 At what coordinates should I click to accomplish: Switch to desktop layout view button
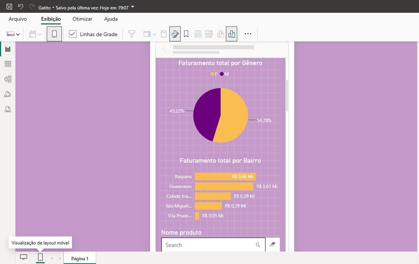(x=23, y=257)
